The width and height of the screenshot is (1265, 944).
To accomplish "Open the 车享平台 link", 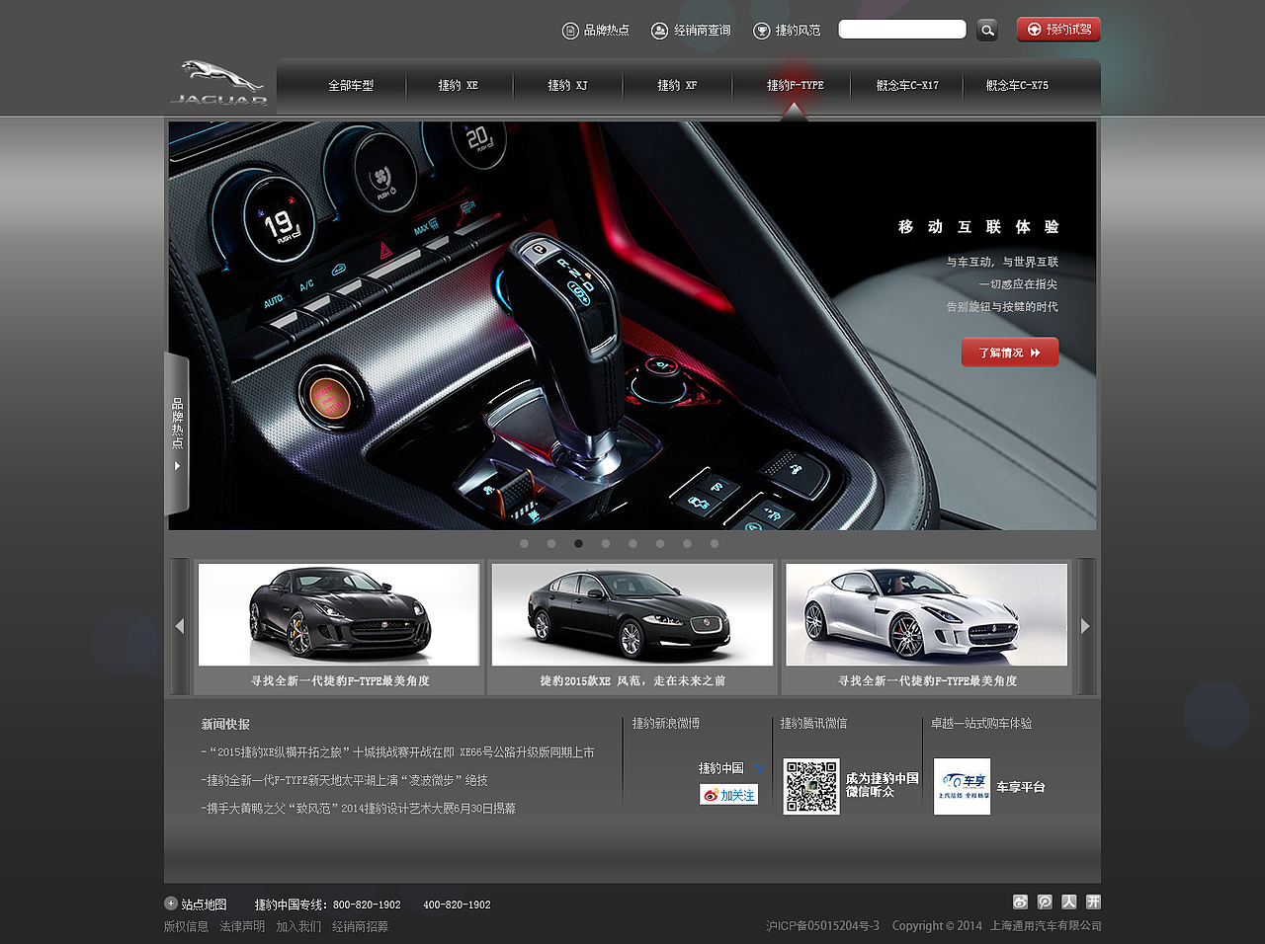I will pos(1021,787).
